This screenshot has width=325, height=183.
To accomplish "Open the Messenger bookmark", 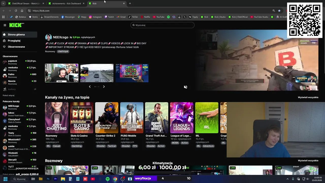I will pos(68,17).
